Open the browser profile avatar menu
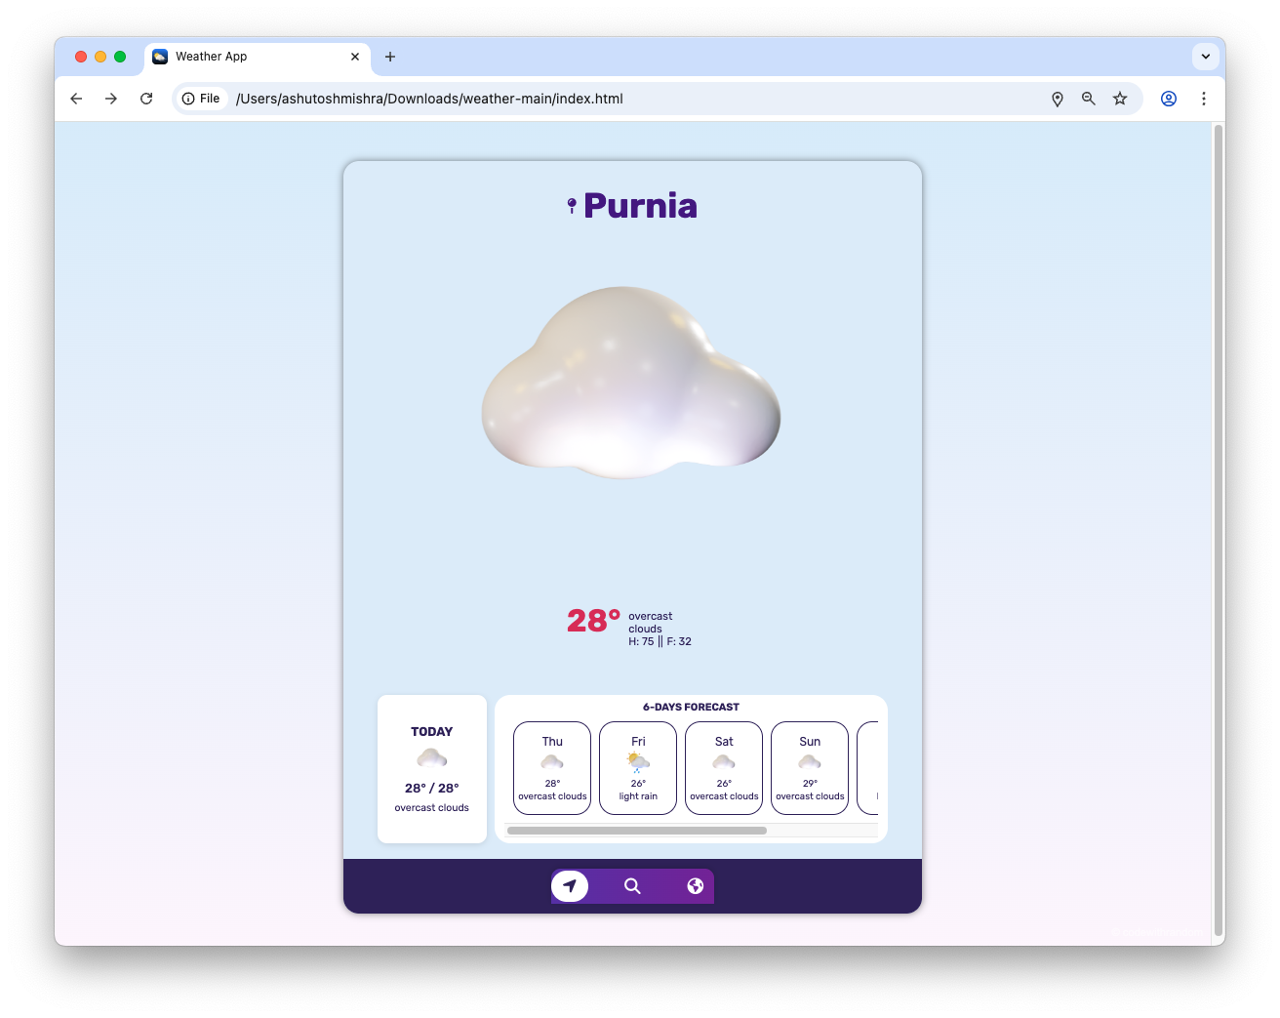 click(x=1168, y=99)
